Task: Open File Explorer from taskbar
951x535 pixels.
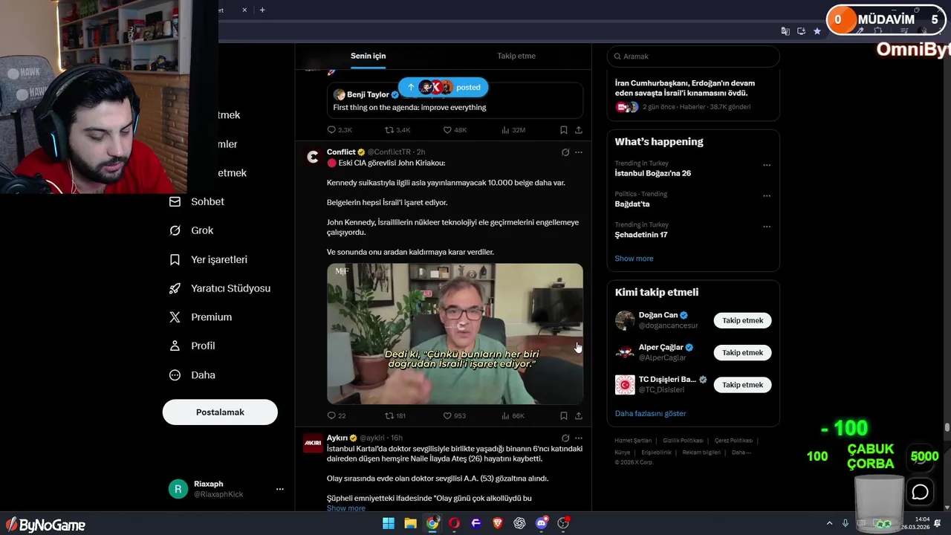Action: pos(410,523)
